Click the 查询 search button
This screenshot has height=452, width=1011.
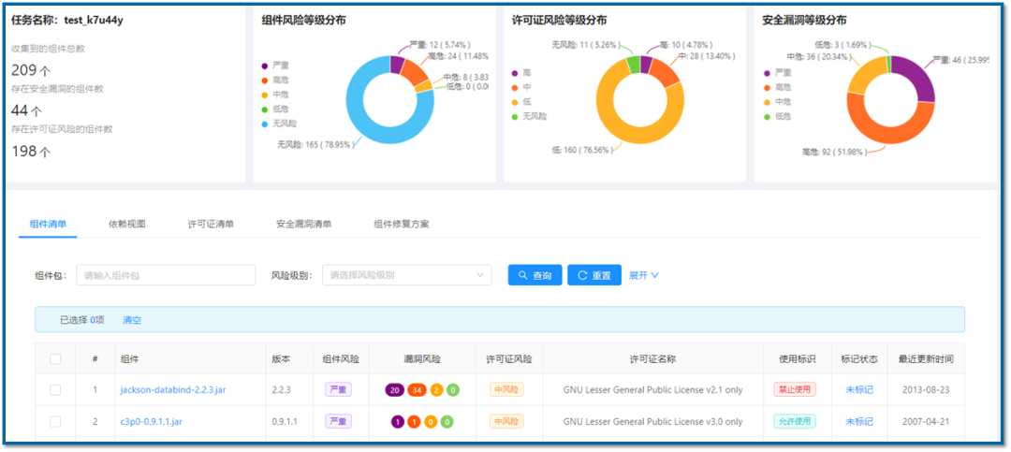point(535,275)
